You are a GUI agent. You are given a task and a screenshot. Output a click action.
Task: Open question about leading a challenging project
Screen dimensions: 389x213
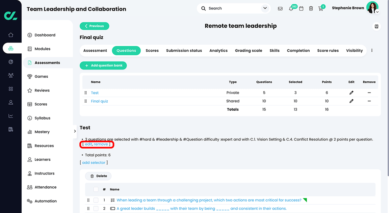[209, 200]
